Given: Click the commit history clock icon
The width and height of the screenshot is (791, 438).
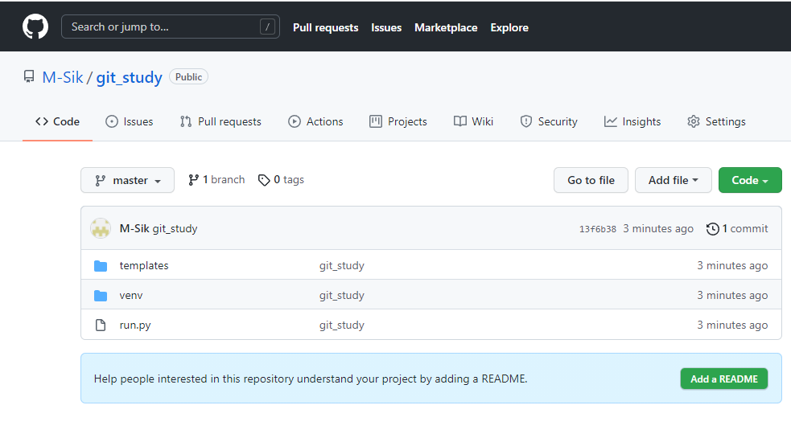Looking at the screenshot, I should 712,229.
